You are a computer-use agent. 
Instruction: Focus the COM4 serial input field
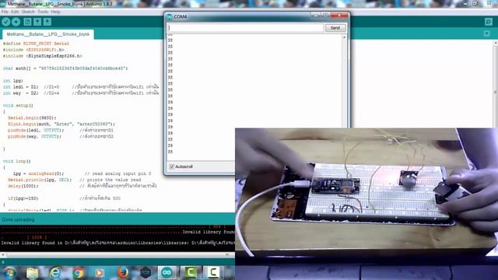click(246, 28)
